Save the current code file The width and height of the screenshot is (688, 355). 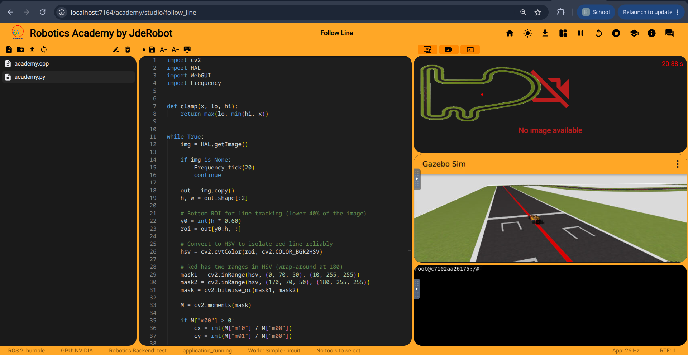pos(152,49)
